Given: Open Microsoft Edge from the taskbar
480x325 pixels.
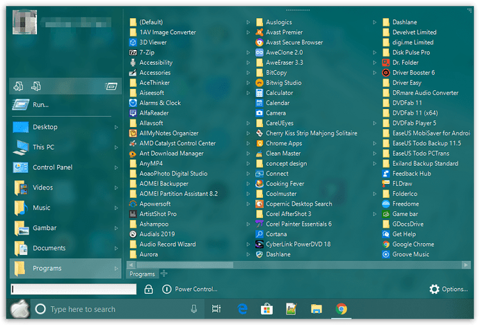Looking at the screenshot, I should (243, 309).
